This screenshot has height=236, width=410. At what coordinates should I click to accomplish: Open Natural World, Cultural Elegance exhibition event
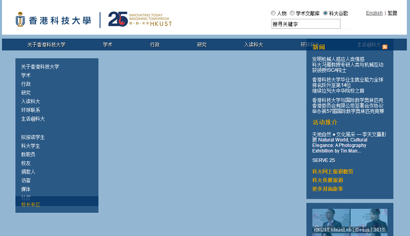[x=349, y=143]
